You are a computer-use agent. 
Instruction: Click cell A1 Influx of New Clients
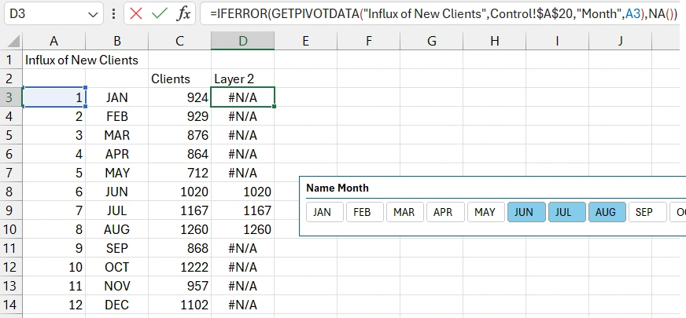point(54,60)
